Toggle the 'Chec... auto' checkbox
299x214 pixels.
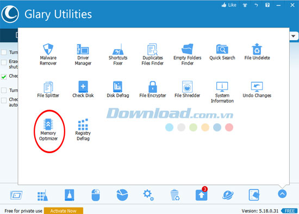4,100
